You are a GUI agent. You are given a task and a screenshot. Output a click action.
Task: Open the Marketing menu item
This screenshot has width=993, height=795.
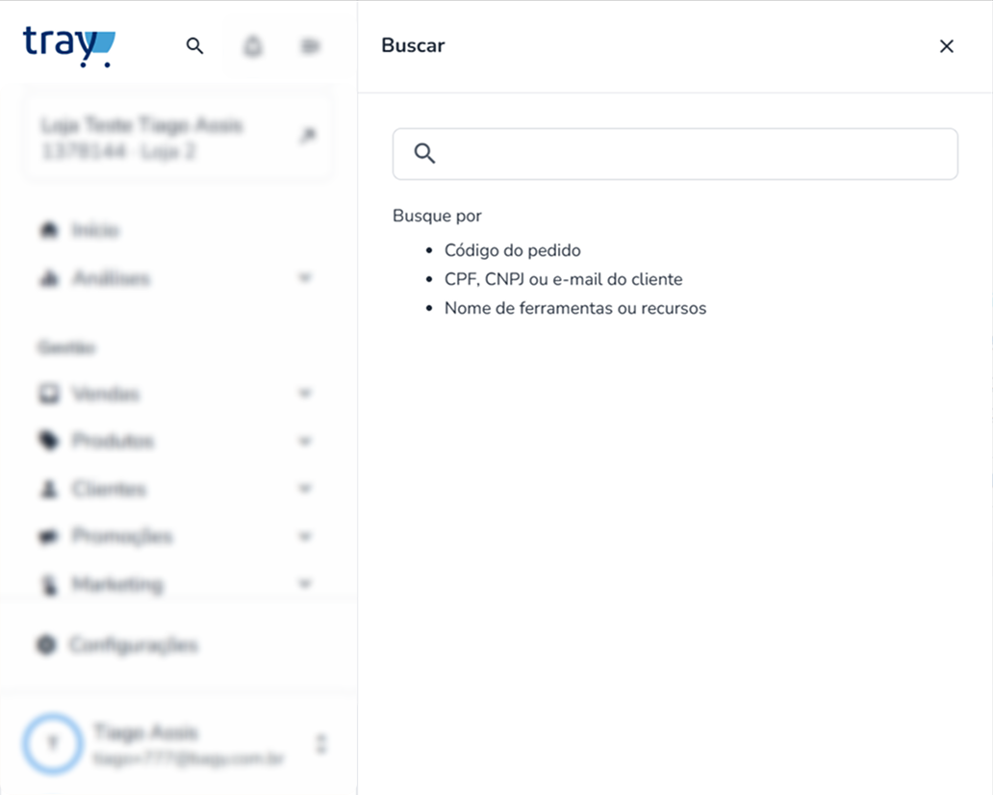117,584
